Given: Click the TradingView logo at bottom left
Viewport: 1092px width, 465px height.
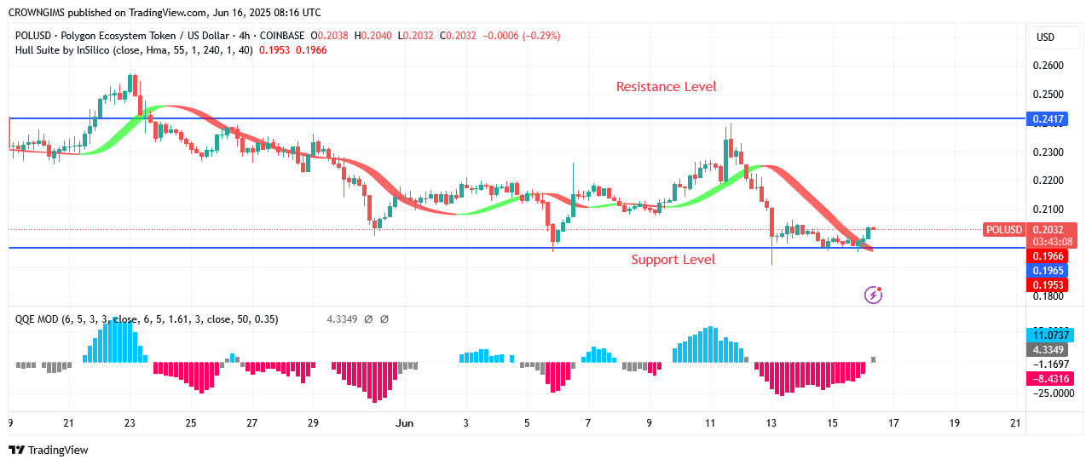Looking at the screenshot, I should point(49,450).
